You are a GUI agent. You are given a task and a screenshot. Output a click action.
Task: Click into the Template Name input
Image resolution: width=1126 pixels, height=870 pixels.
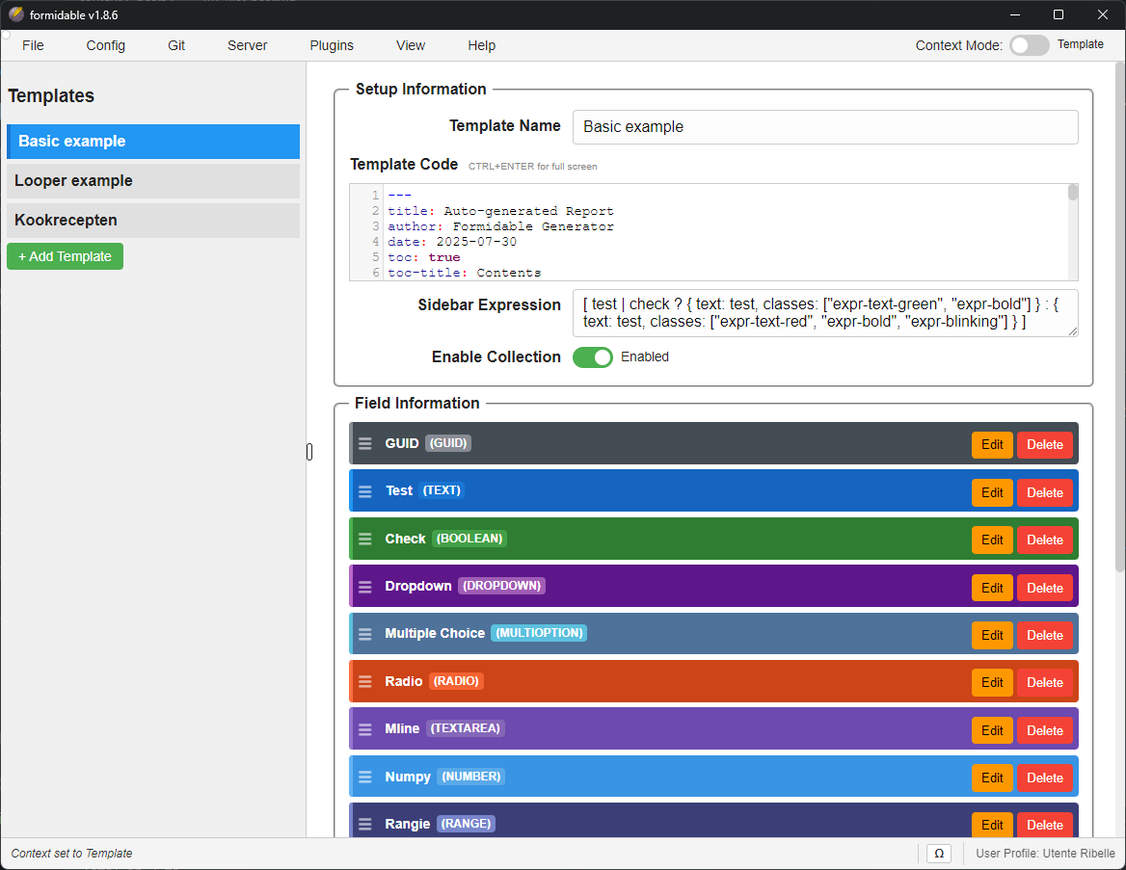[x=825, y=127]
